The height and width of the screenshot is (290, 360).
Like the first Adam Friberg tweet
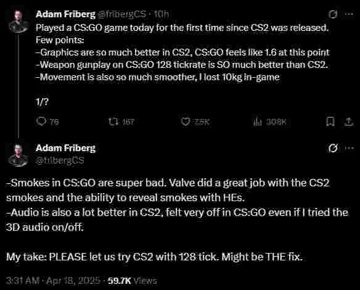(x=195, y=122)
